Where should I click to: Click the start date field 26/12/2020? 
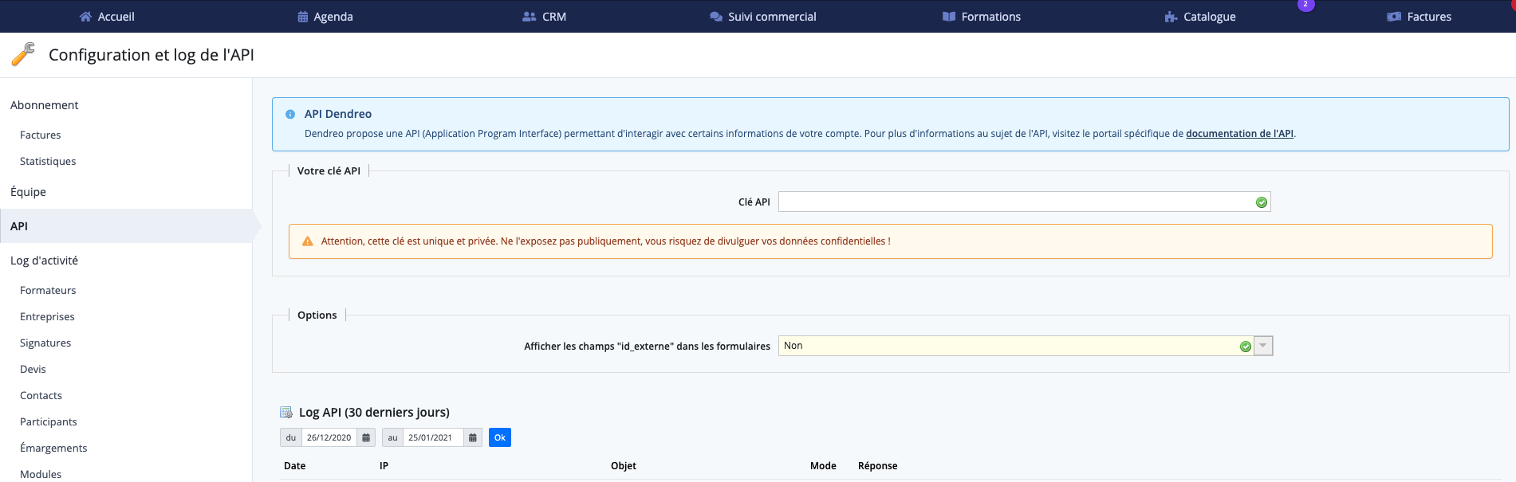pyautogui.click(x=329, y=437)
